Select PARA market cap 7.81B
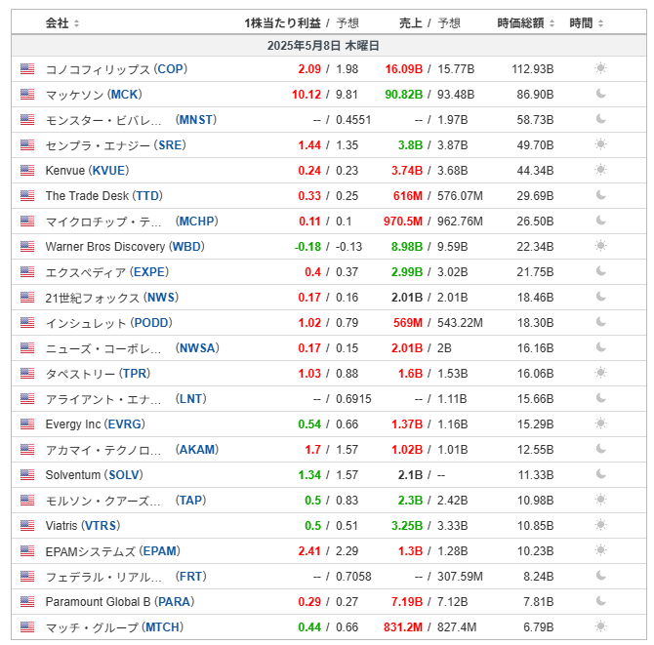 539,602
